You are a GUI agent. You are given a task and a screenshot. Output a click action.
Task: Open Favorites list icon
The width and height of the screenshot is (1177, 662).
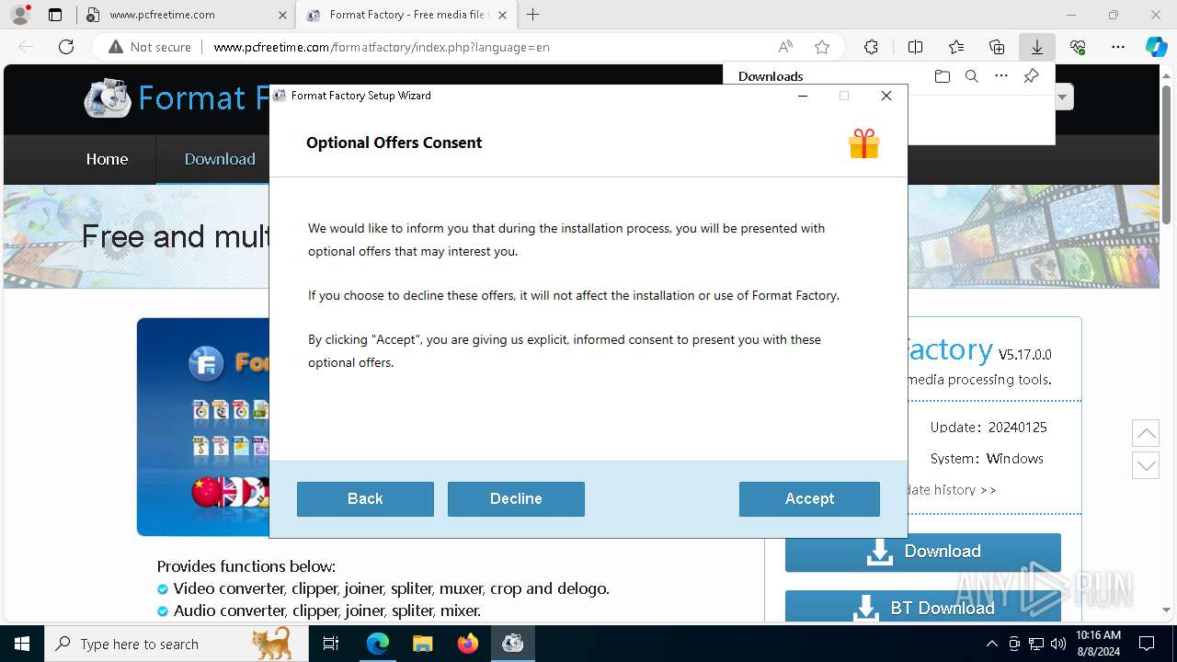click(956, 47)
